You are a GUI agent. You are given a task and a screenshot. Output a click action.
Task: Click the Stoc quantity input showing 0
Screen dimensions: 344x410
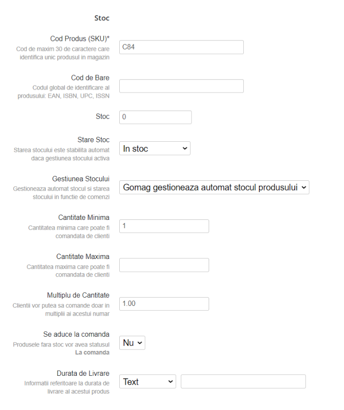155,117
